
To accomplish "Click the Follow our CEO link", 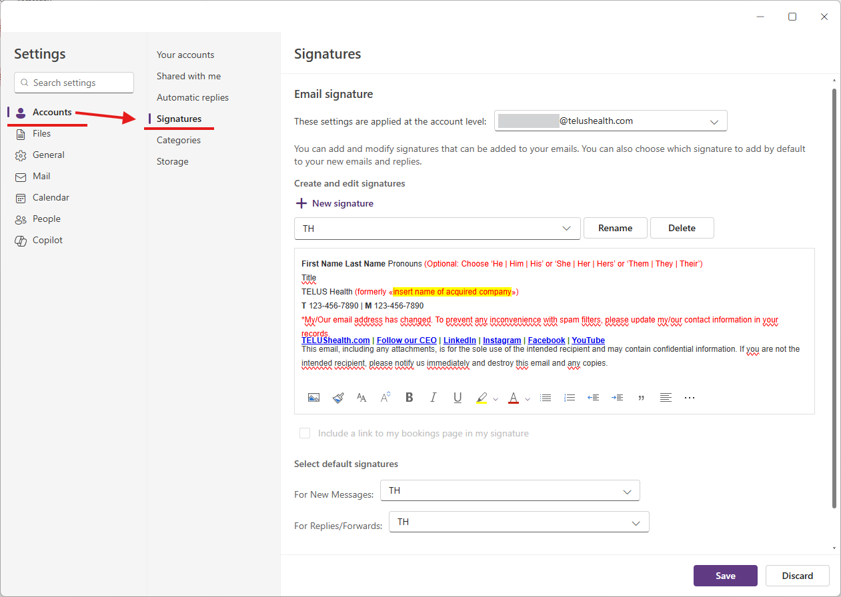I will coord(407,340).
